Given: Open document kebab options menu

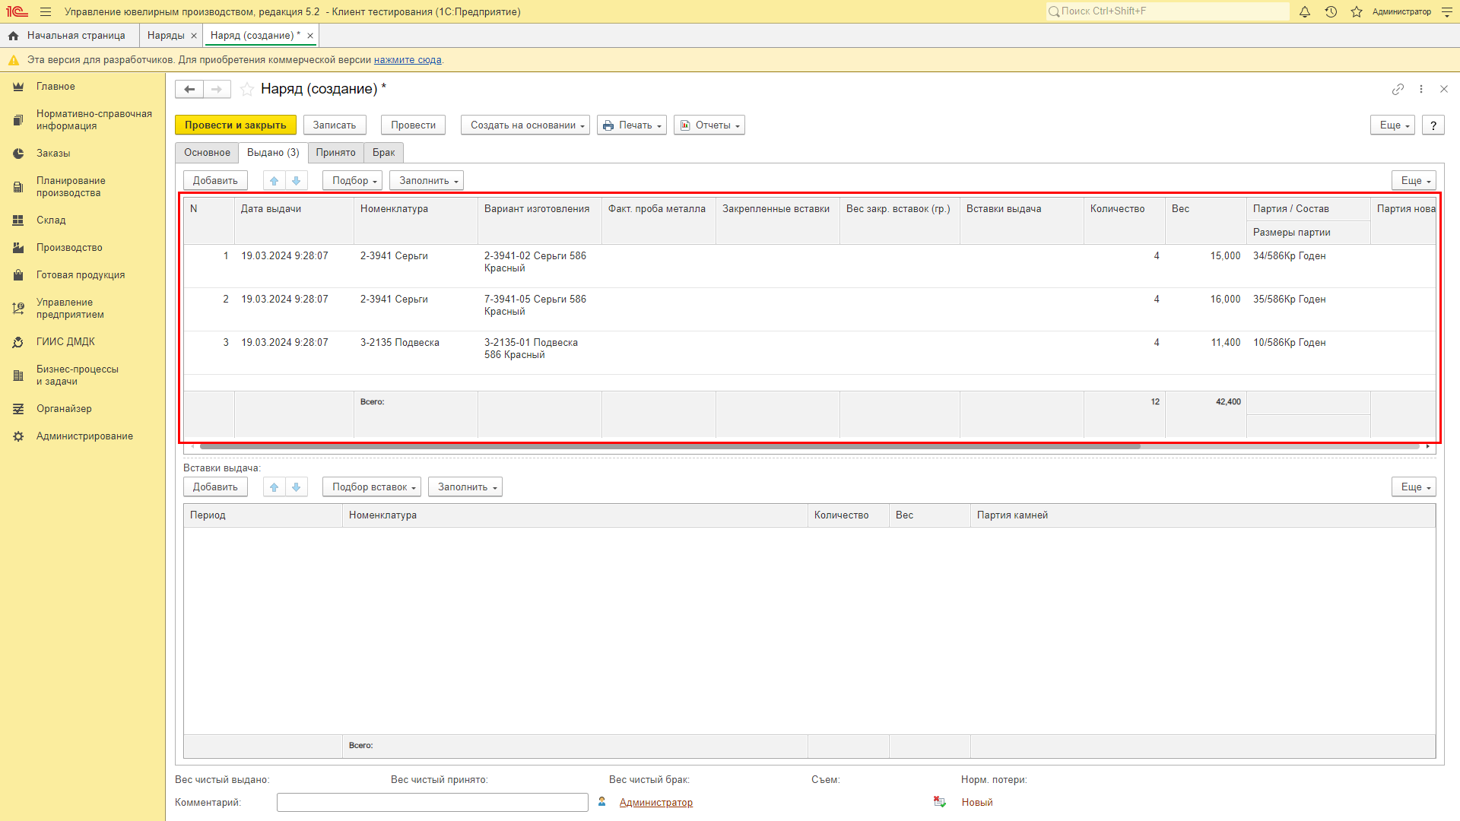Looking at the screenshot, I should click(1421, 89).
